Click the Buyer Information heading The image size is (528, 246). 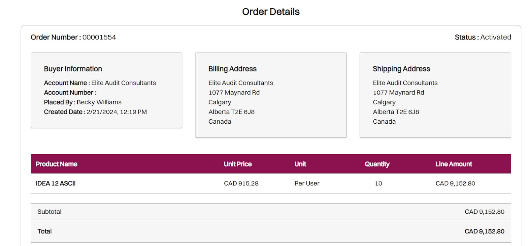(x=73, y=69)
